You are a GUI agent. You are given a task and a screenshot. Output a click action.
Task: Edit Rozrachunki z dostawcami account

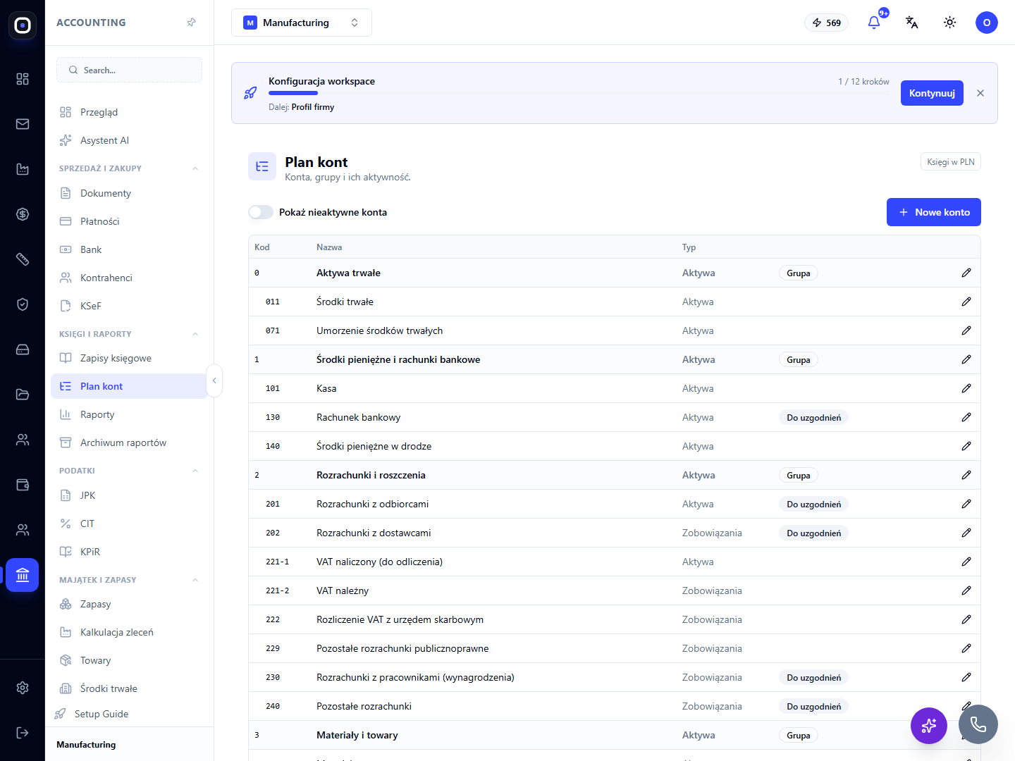coord(966,533)
